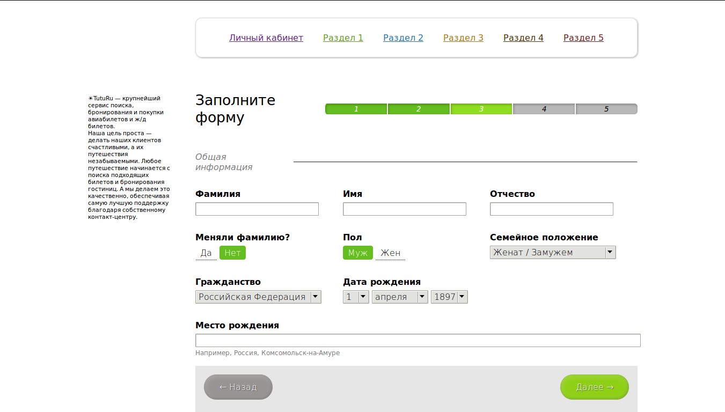725x412 pixels.
Task: Go to Раздел 4 in navigation
Action: click(523, 38)
